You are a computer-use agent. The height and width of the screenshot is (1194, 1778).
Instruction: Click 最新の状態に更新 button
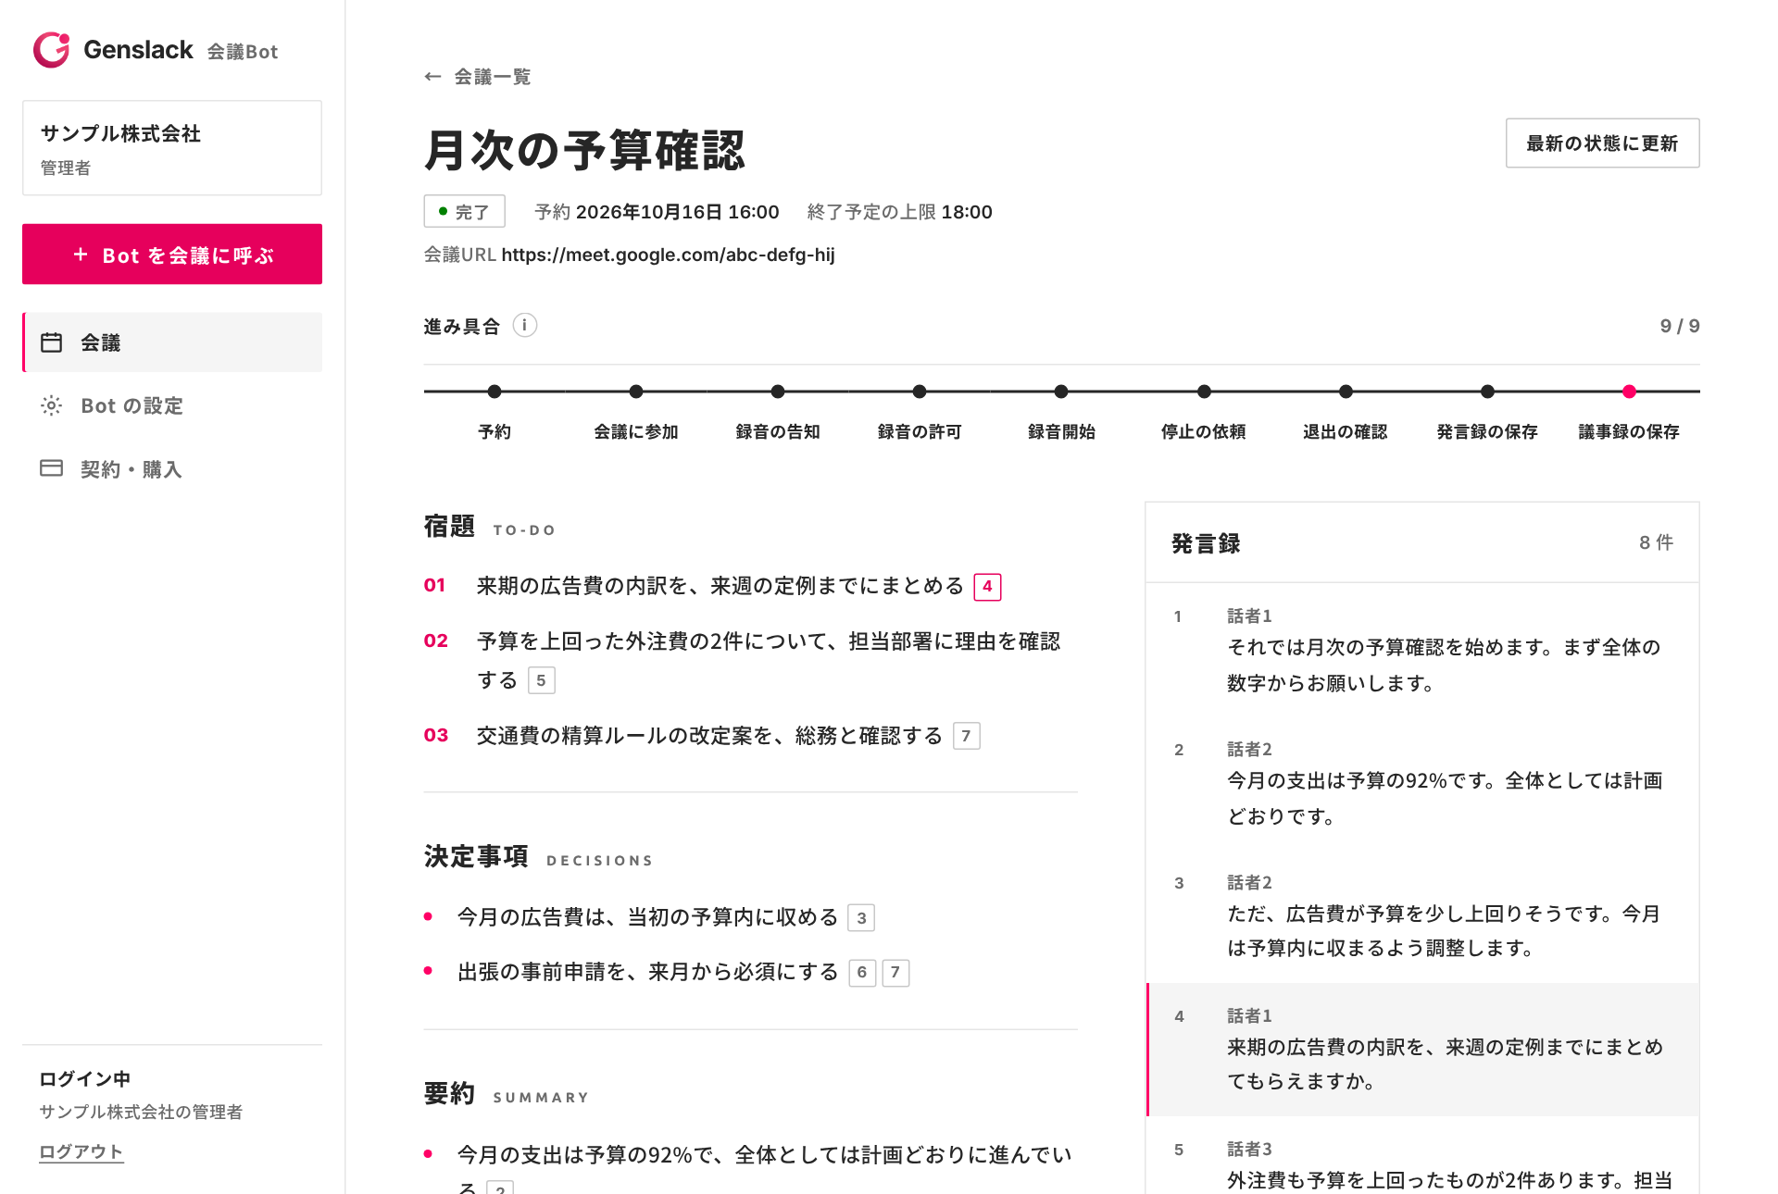(x=1602, y=143)
